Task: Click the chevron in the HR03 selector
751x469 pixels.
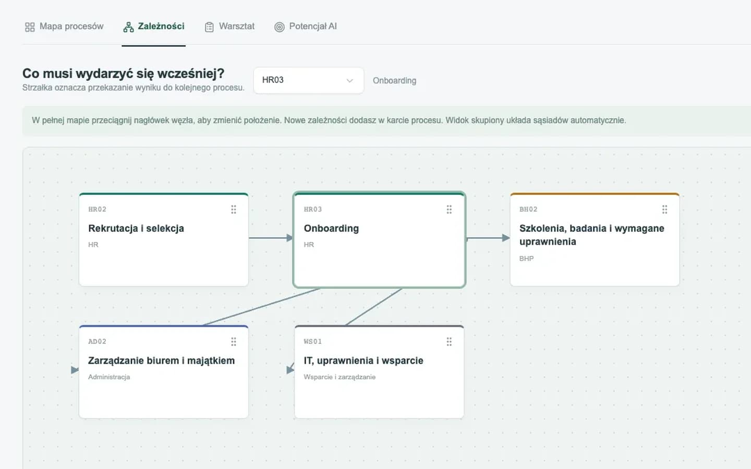Action: click(x=349, y=81)
